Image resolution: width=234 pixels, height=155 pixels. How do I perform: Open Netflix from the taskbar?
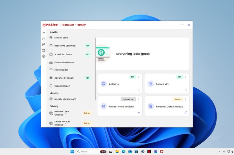[149, 151]
